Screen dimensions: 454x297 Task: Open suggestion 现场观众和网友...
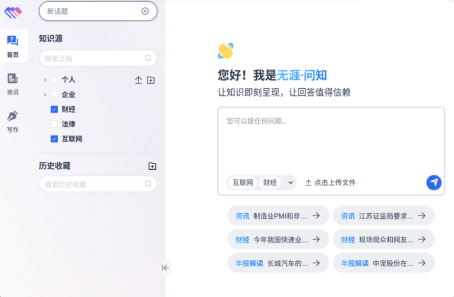tap(384, 239)
